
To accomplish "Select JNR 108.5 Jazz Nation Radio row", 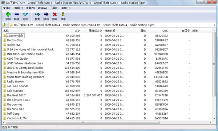I will point(107,54).
